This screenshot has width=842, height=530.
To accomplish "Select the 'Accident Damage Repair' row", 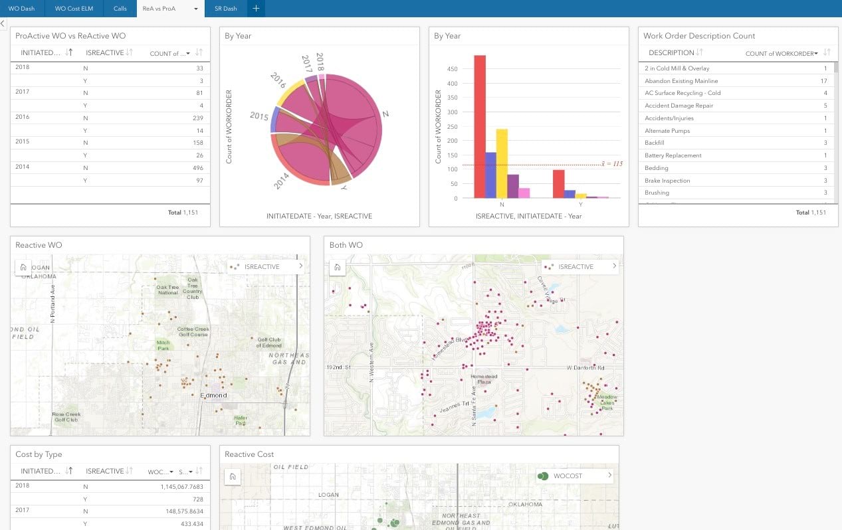I will coord(736,106).
